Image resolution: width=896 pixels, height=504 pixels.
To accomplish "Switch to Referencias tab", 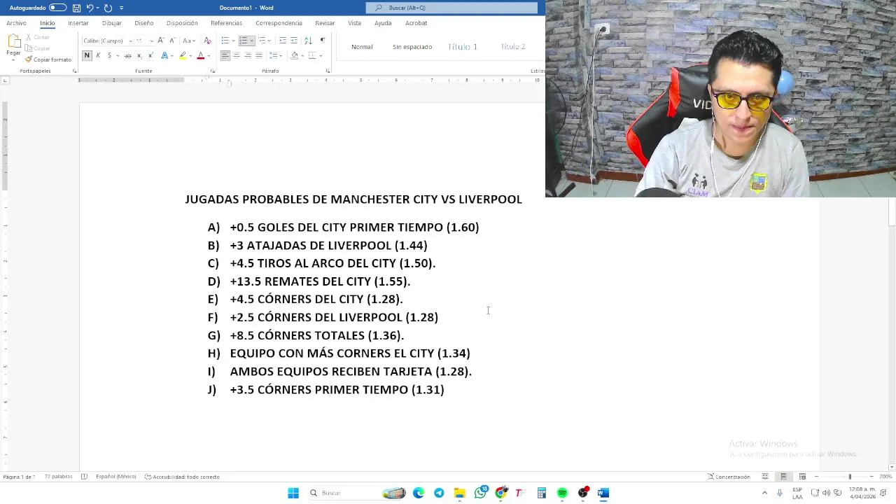I will [226, 23].
